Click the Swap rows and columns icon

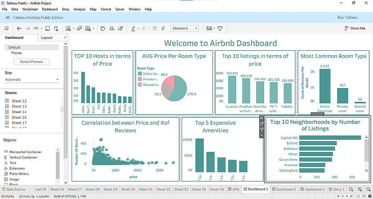[103, 28]
